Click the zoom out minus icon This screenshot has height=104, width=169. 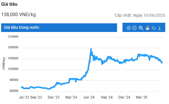point(134,28)
